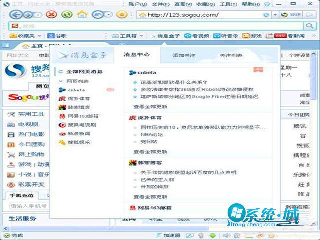Restore closed page with the undo icon
Screen dimensions: 320x240
pyautogui.click(x=98, y=15)
